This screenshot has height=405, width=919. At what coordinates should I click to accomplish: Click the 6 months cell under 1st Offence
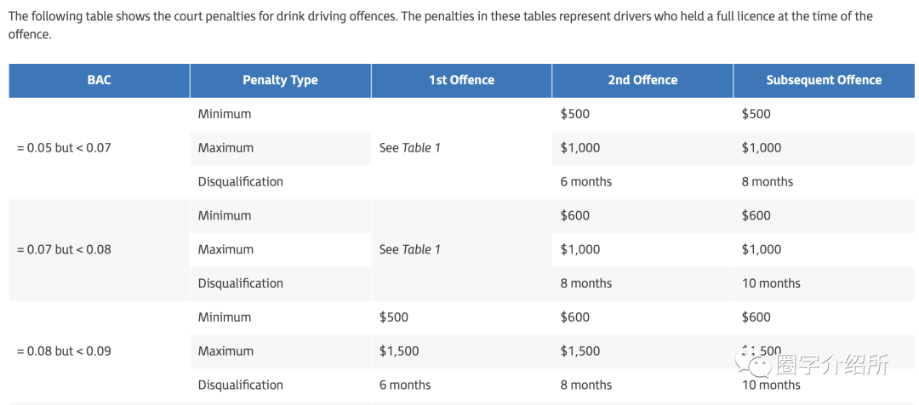pos(405,385)
